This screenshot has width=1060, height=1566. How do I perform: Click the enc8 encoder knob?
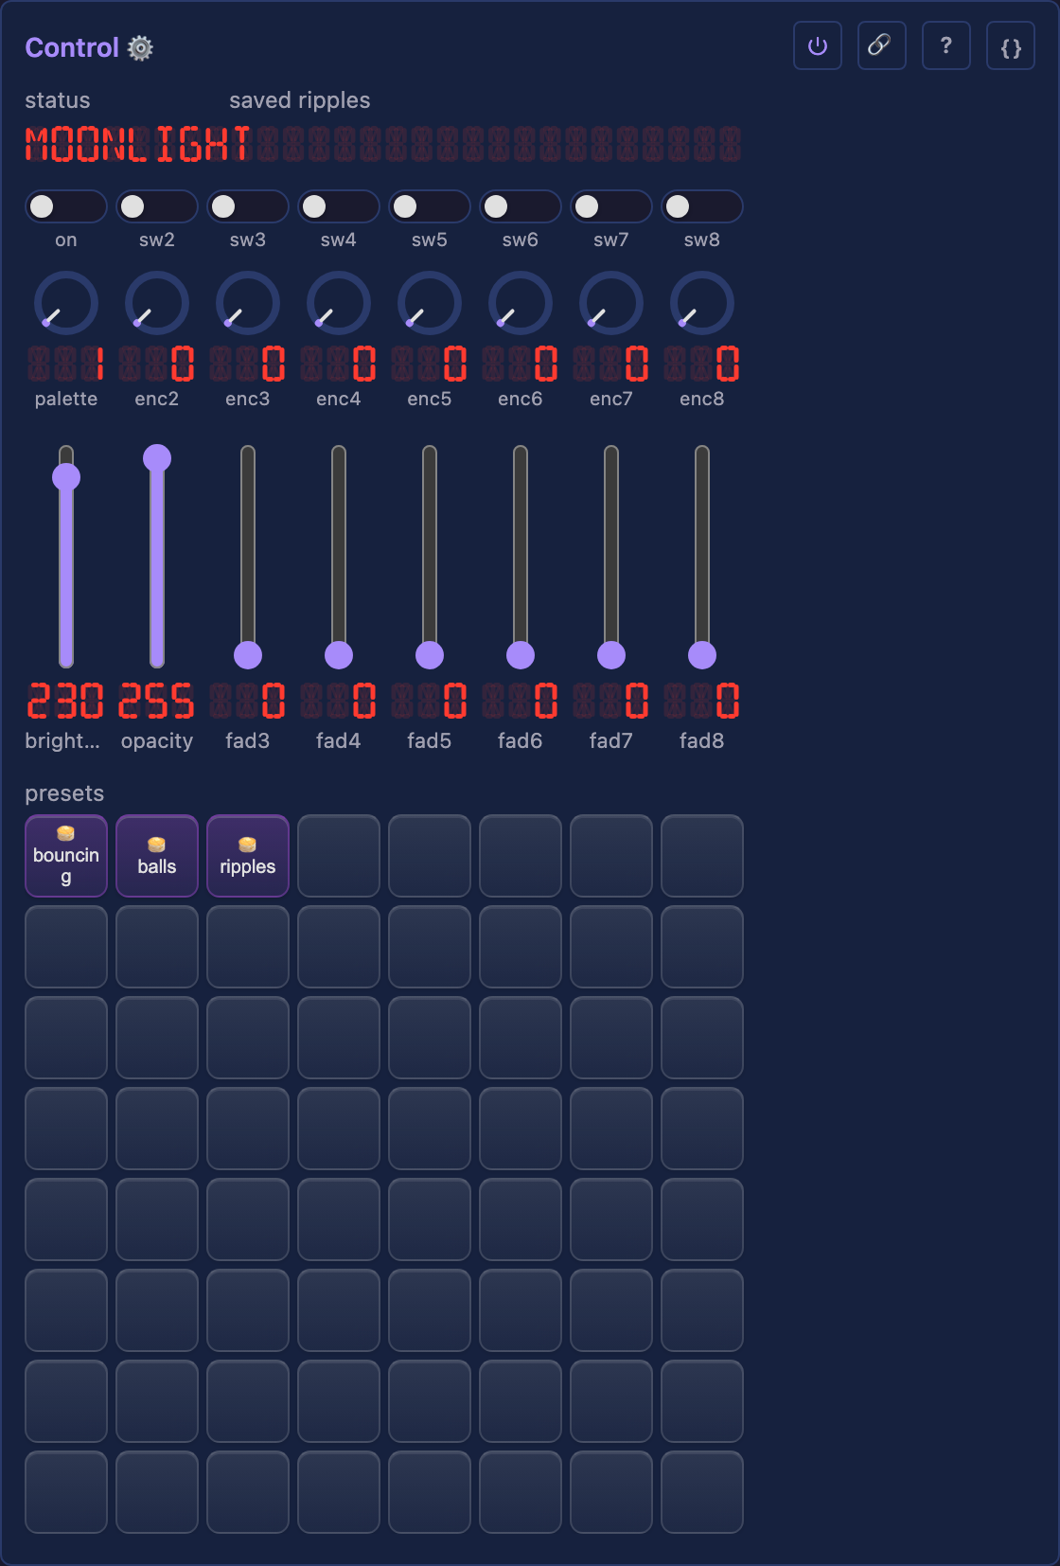click(x=702, y=303)
